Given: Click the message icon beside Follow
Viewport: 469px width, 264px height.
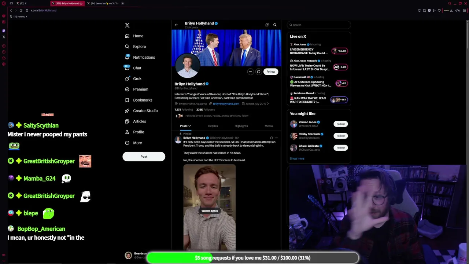Looking at the screenshot, I should (258, 72).
